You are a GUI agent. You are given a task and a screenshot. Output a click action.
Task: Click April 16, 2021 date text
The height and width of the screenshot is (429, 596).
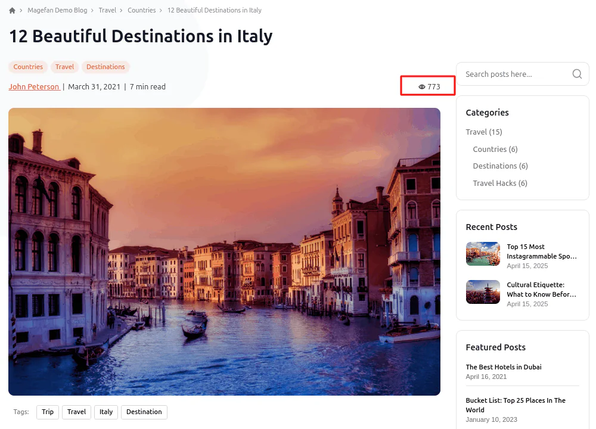tap(486, 377)
